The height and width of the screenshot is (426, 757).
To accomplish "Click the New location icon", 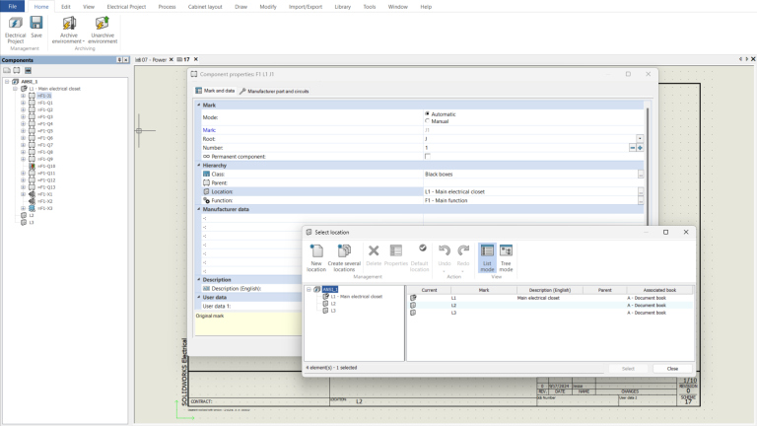I will [316, 252].
